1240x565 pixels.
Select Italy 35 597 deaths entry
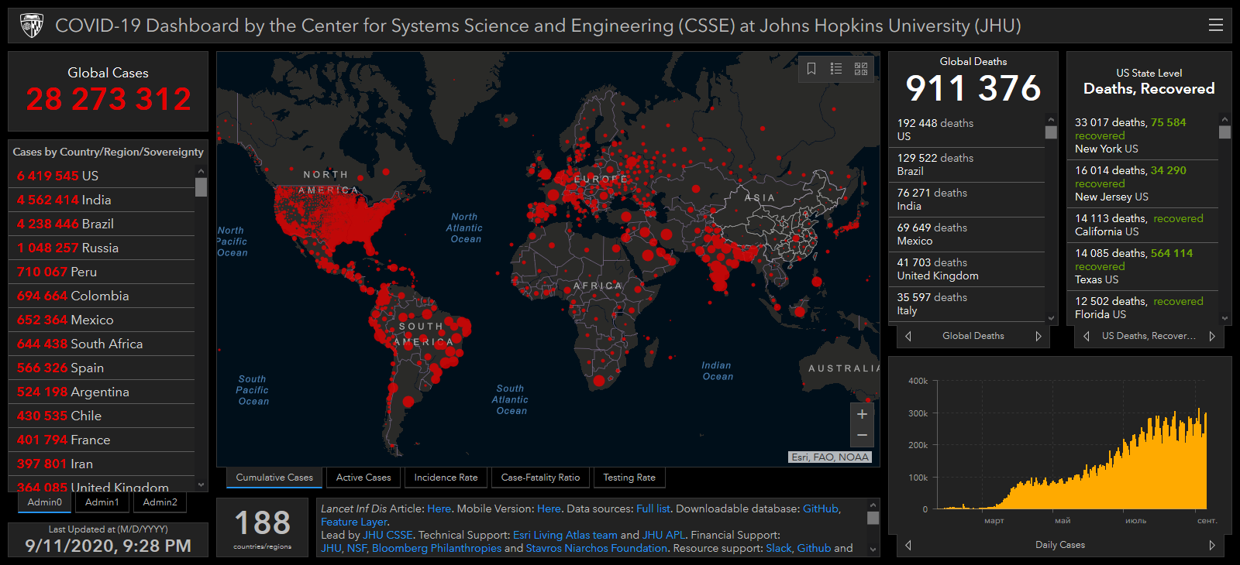coord(966,304)
